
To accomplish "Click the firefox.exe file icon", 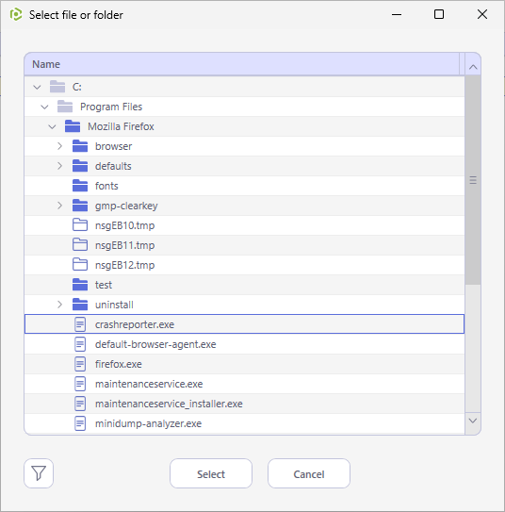I will pos(80,364).
